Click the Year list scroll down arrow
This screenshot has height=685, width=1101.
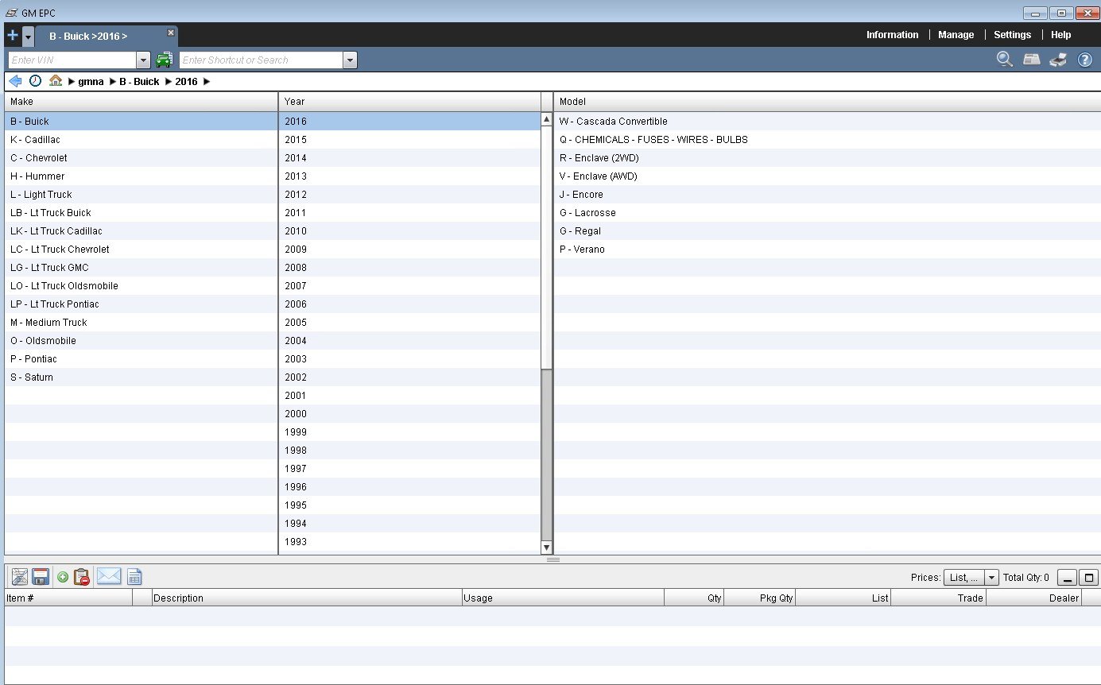point(546,547)
